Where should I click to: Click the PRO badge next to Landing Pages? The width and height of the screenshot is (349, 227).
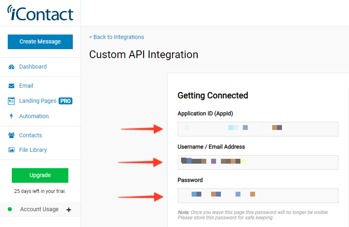65,101
